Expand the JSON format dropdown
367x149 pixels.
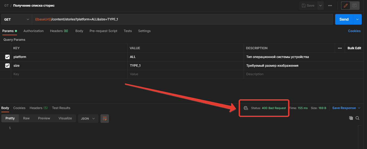coord(88,119)
